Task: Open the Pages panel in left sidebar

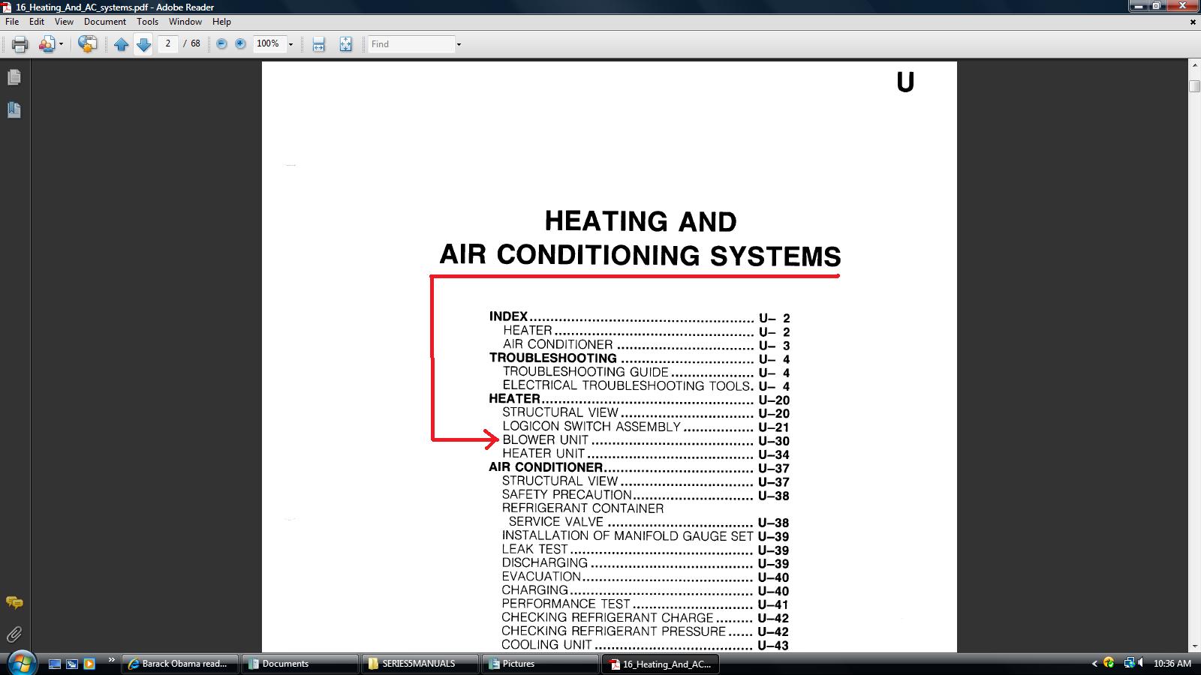Action: point(14,77)
